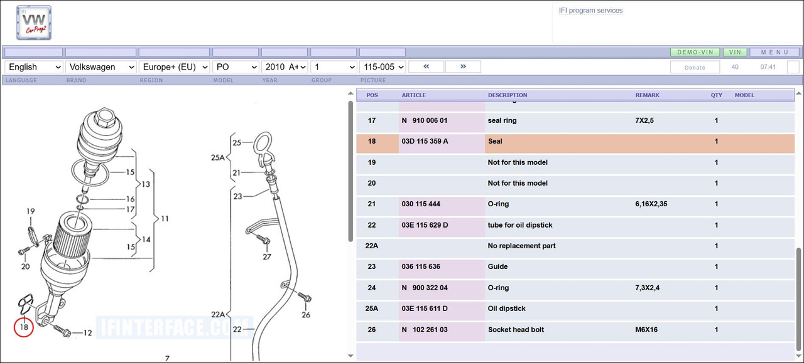Open the MENU button
The height and width of the screenshot is (363, 804).
click(774, 53)
